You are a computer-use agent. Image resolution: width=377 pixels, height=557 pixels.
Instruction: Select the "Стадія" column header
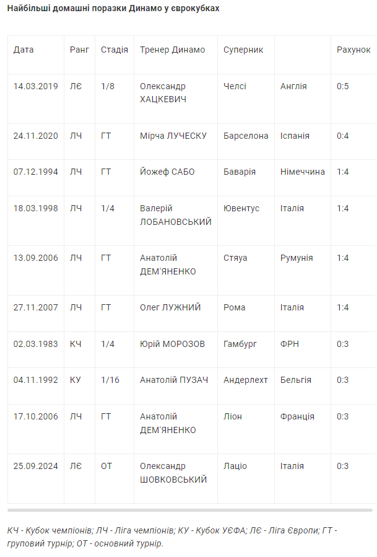pyautogui.click(x=115, y=50)
